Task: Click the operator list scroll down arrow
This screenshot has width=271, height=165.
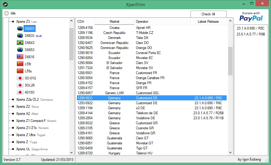Action: [230, 152]
